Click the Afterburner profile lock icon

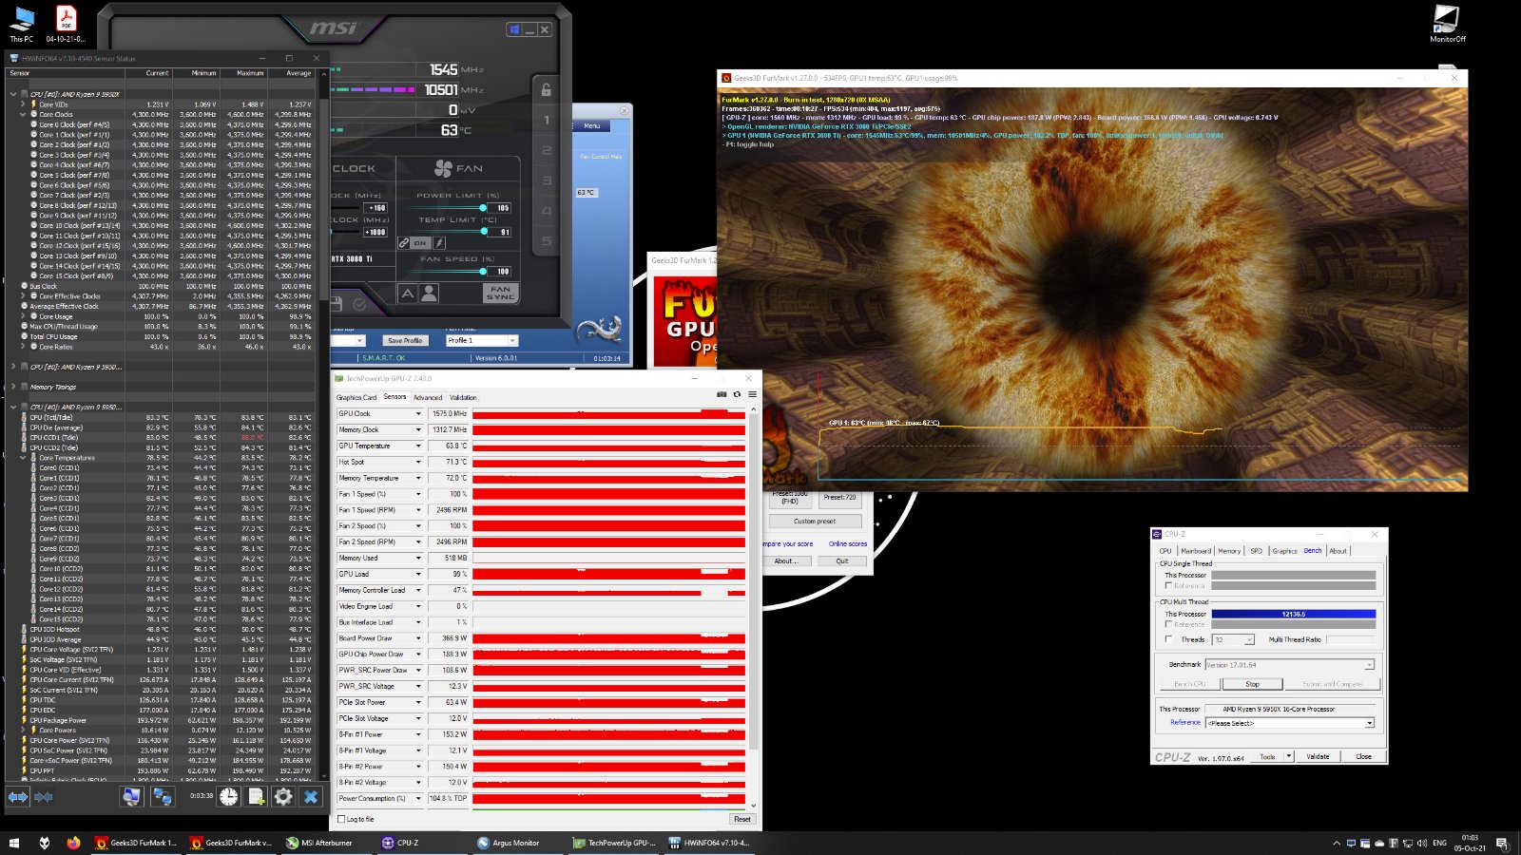pos(546,89)
